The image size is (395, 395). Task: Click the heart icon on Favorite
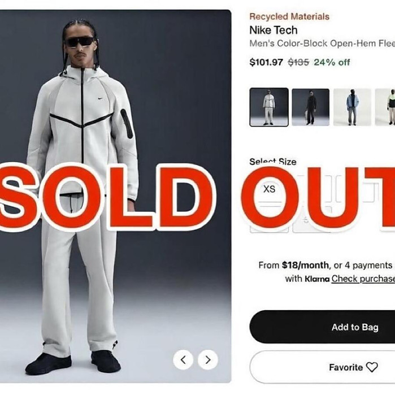372,367
